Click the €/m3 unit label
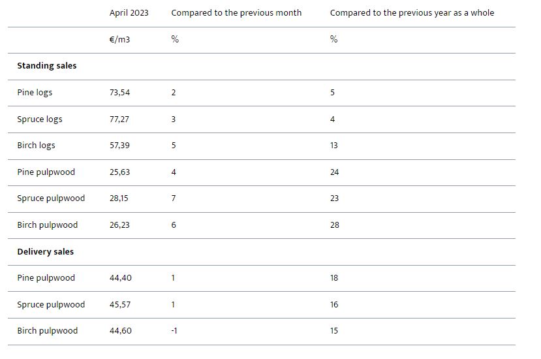This screenshot has height=359, width=541. pos(119,40)
